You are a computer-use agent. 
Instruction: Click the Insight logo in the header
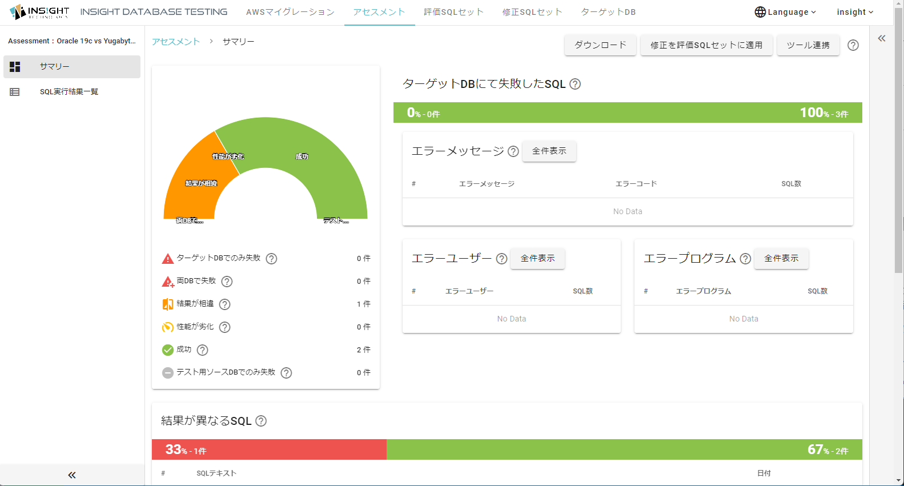pos(39,12)
